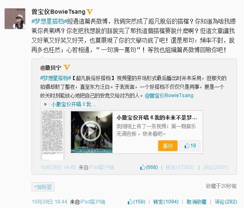Click 转发(1094) to repost

(x=166, y=202)
